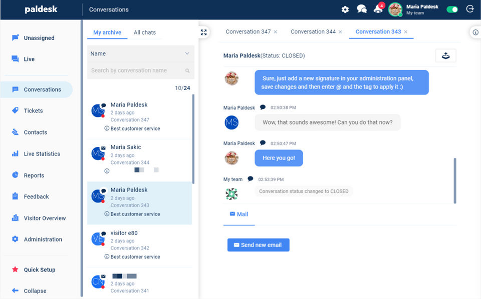The height and width of the screenshot is (299, 481).
Task: Click the 'Conversation status changed to CLOSED' notice
Action: [x=304, y=191]
